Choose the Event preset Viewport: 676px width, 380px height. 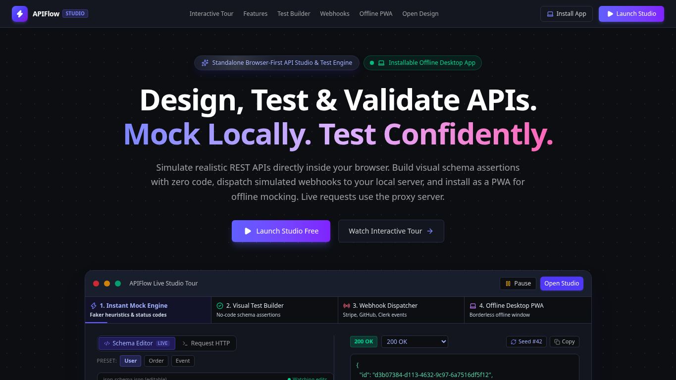click(183, 361)
